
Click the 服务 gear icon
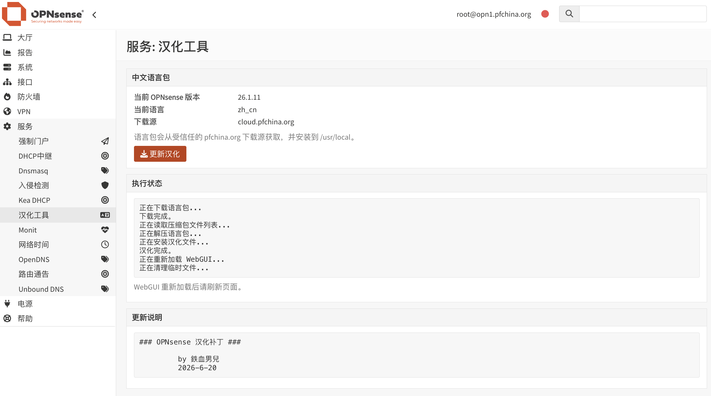[x=7, y=126]
